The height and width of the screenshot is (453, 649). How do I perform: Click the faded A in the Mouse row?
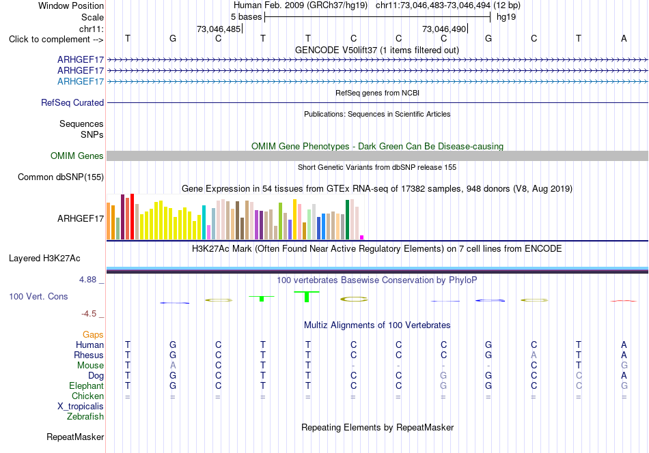[173, 366]
